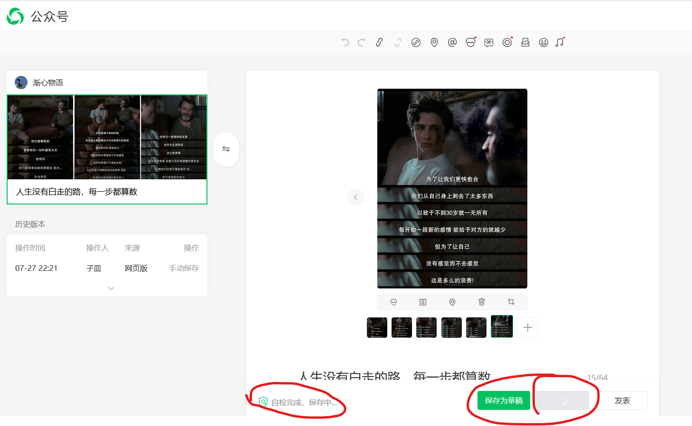Click the plus tile to add an image

(x=527, y=327)
